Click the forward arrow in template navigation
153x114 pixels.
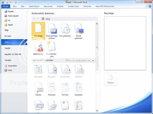(x=38, y=19)
